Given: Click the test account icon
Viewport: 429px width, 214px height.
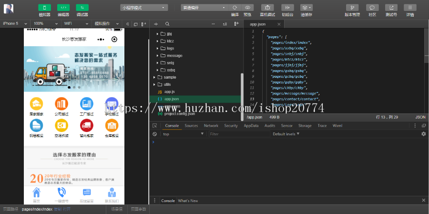Looking at the screenshot, I should click(391, 8).
